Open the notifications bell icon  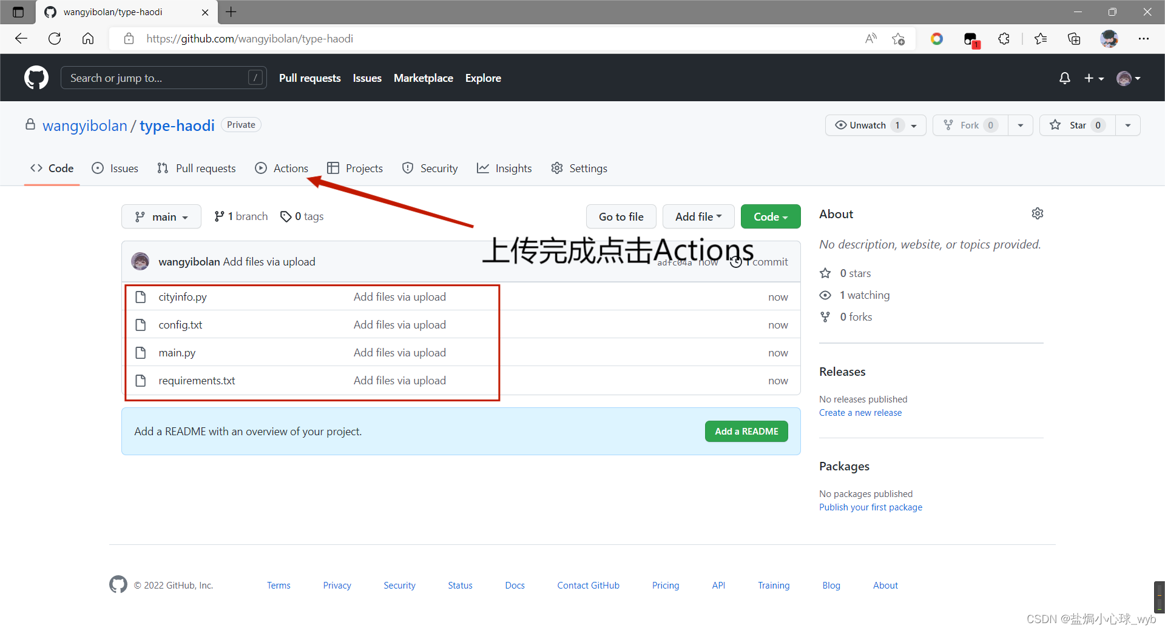[x=1064, y=78]
